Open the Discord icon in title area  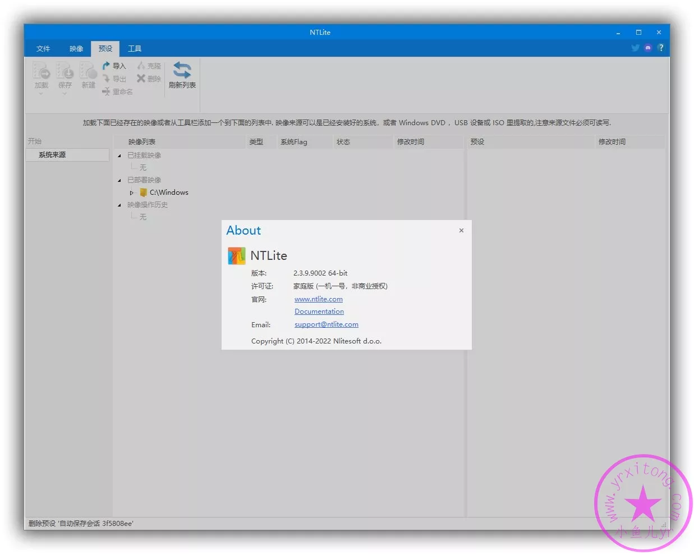tap(648, 48)
